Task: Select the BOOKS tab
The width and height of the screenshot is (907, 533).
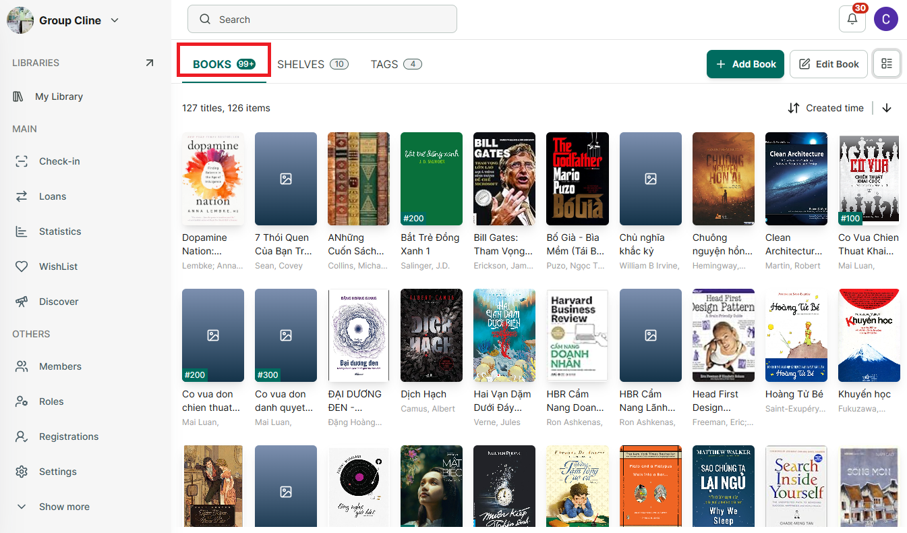Action: [224, 64]
